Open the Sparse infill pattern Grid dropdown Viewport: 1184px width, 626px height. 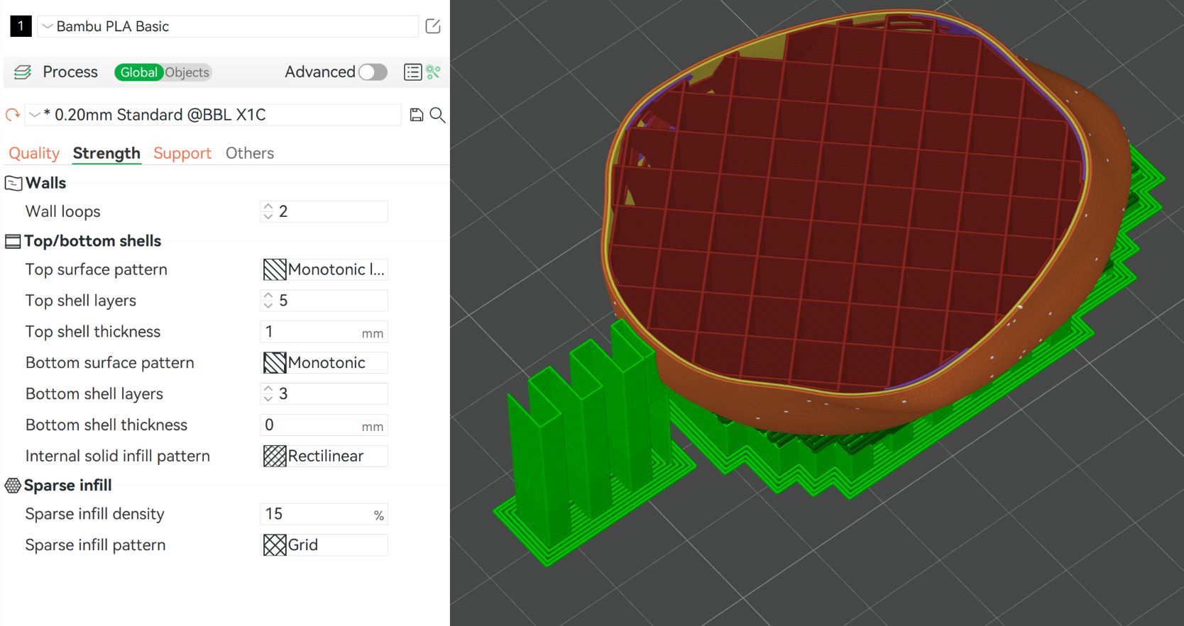pos(324,545)
